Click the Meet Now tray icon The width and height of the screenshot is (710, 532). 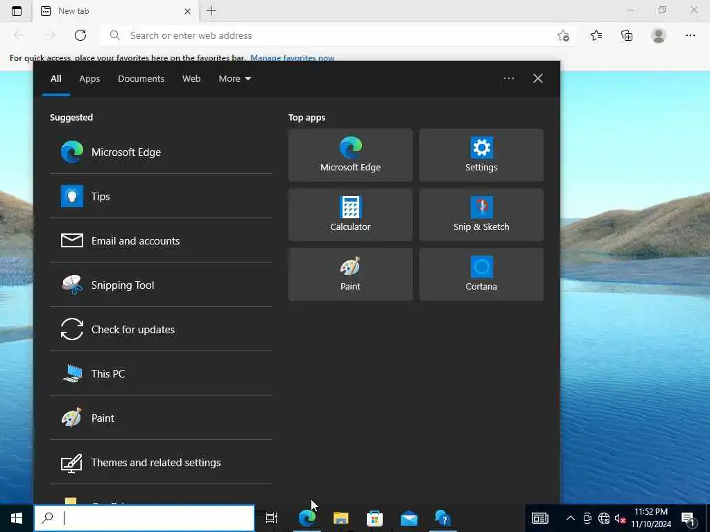pyautogui.click(x=587, y=518)
